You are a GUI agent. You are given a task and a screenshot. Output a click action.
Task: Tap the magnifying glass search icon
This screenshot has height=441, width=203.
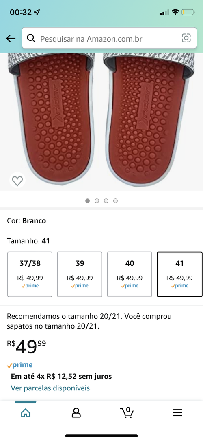[x=31, y=38]
